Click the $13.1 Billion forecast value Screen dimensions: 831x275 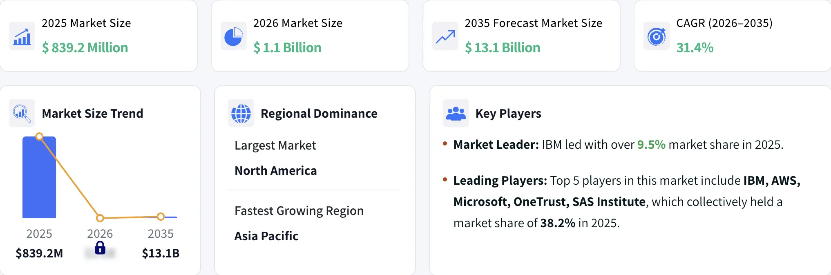(x=503, y=48)
